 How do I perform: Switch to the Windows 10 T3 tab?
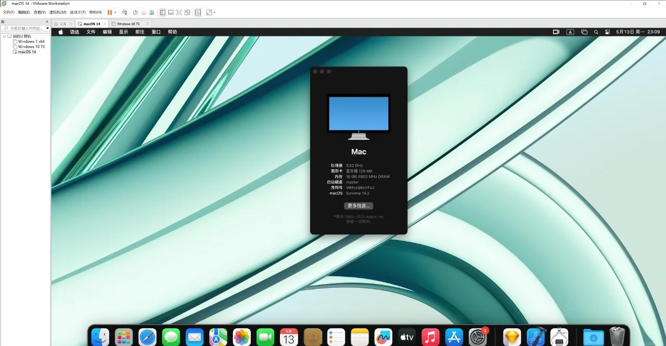(x=128, y=23)
